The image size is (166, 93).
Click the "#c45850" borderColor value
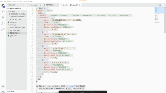pyautogui.click(x=63, y=67)
